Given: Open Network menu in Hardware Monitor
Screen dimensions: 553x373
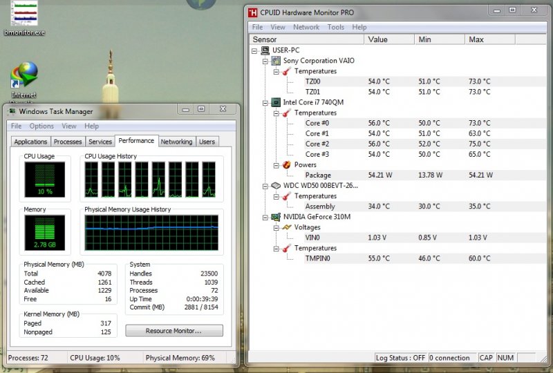Looking at the screenshot, I should coord(306,27).
